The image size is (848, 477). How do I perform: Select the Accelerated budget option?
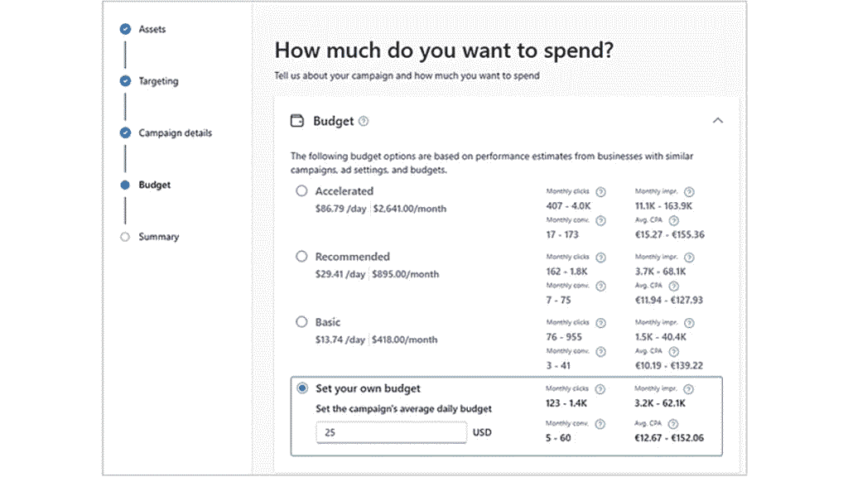click(301, 190)
